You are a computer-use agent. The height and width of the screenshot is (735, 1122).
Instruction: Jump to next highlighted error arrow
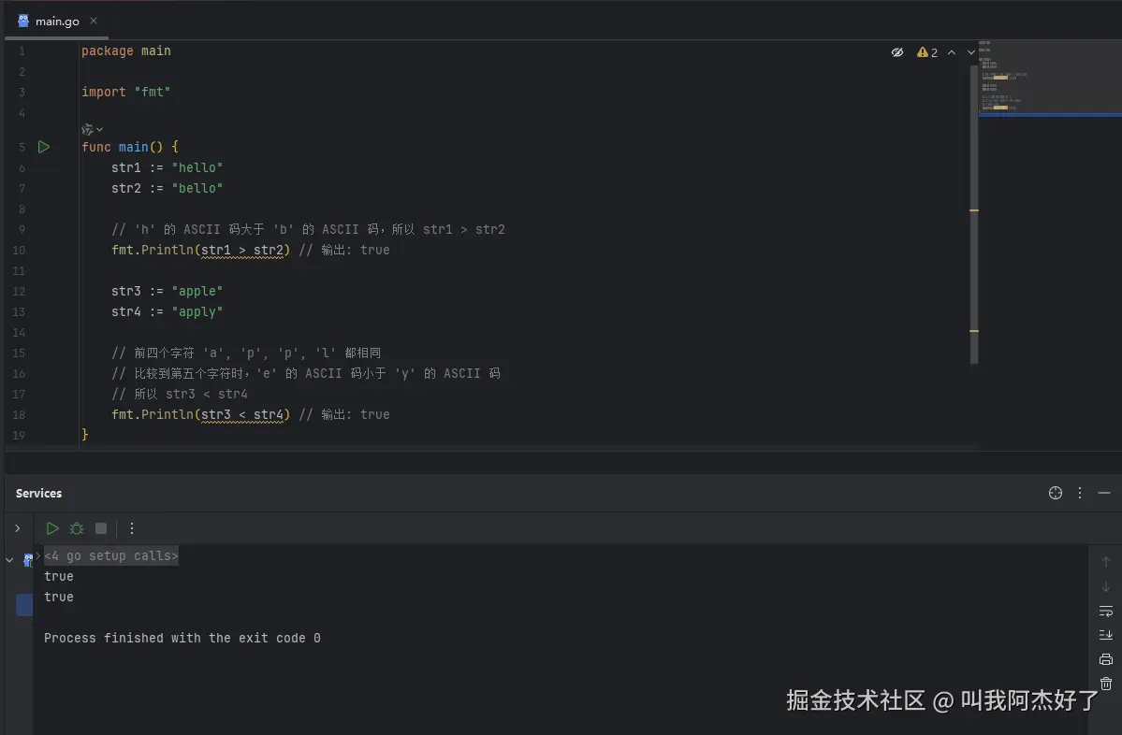click(x=970, y=52)
